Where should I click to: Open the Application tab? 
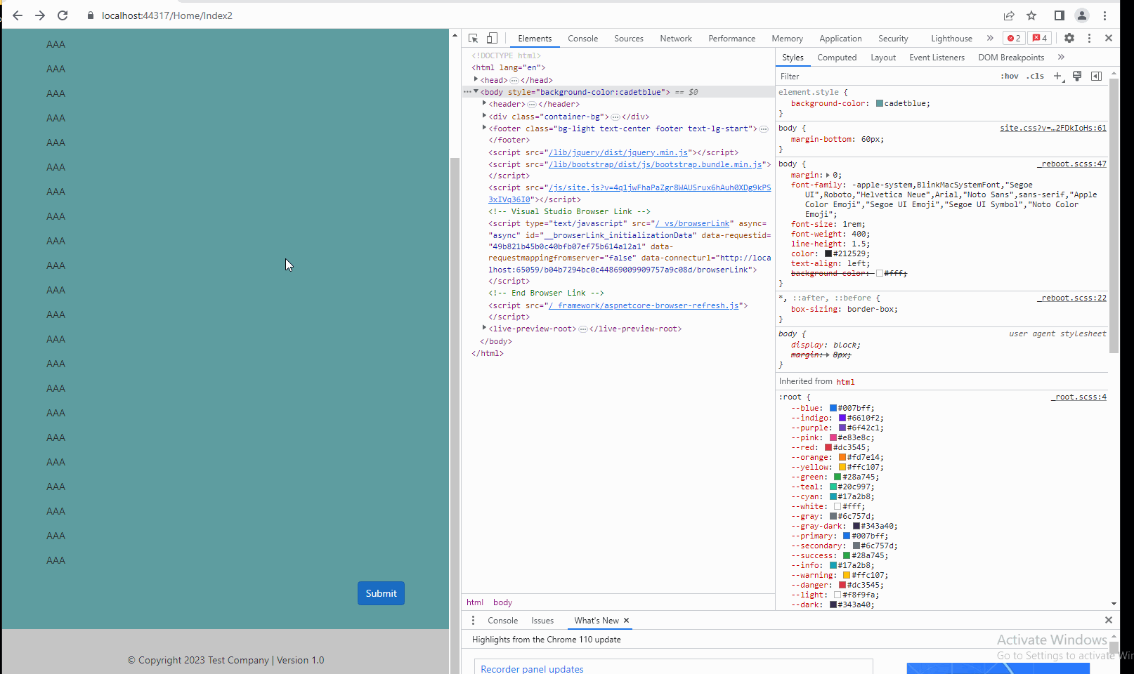[x=840, y=39]
